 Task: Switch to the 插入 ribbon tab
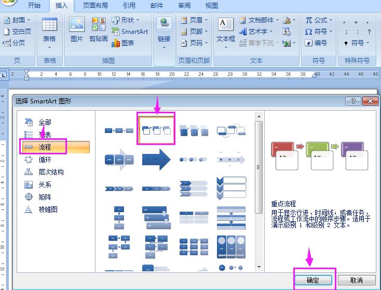(x=61, y=5)
